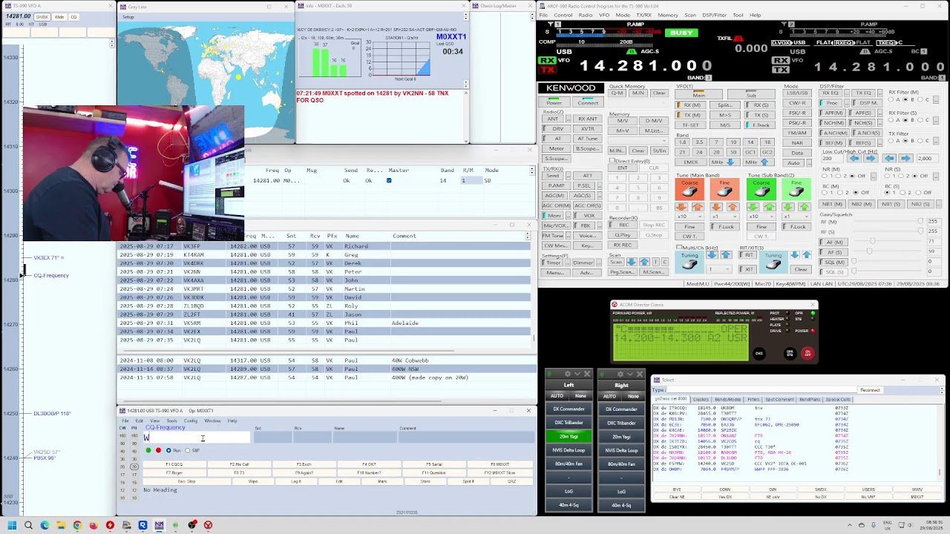Select the S&P radio button in N1MM
The width and height of the screenshot is (950, 534).
[187, 450]
